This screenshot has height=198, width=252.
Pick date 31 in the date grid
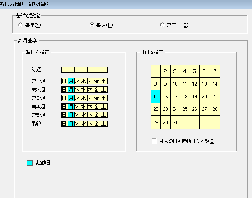pos(175,123)
